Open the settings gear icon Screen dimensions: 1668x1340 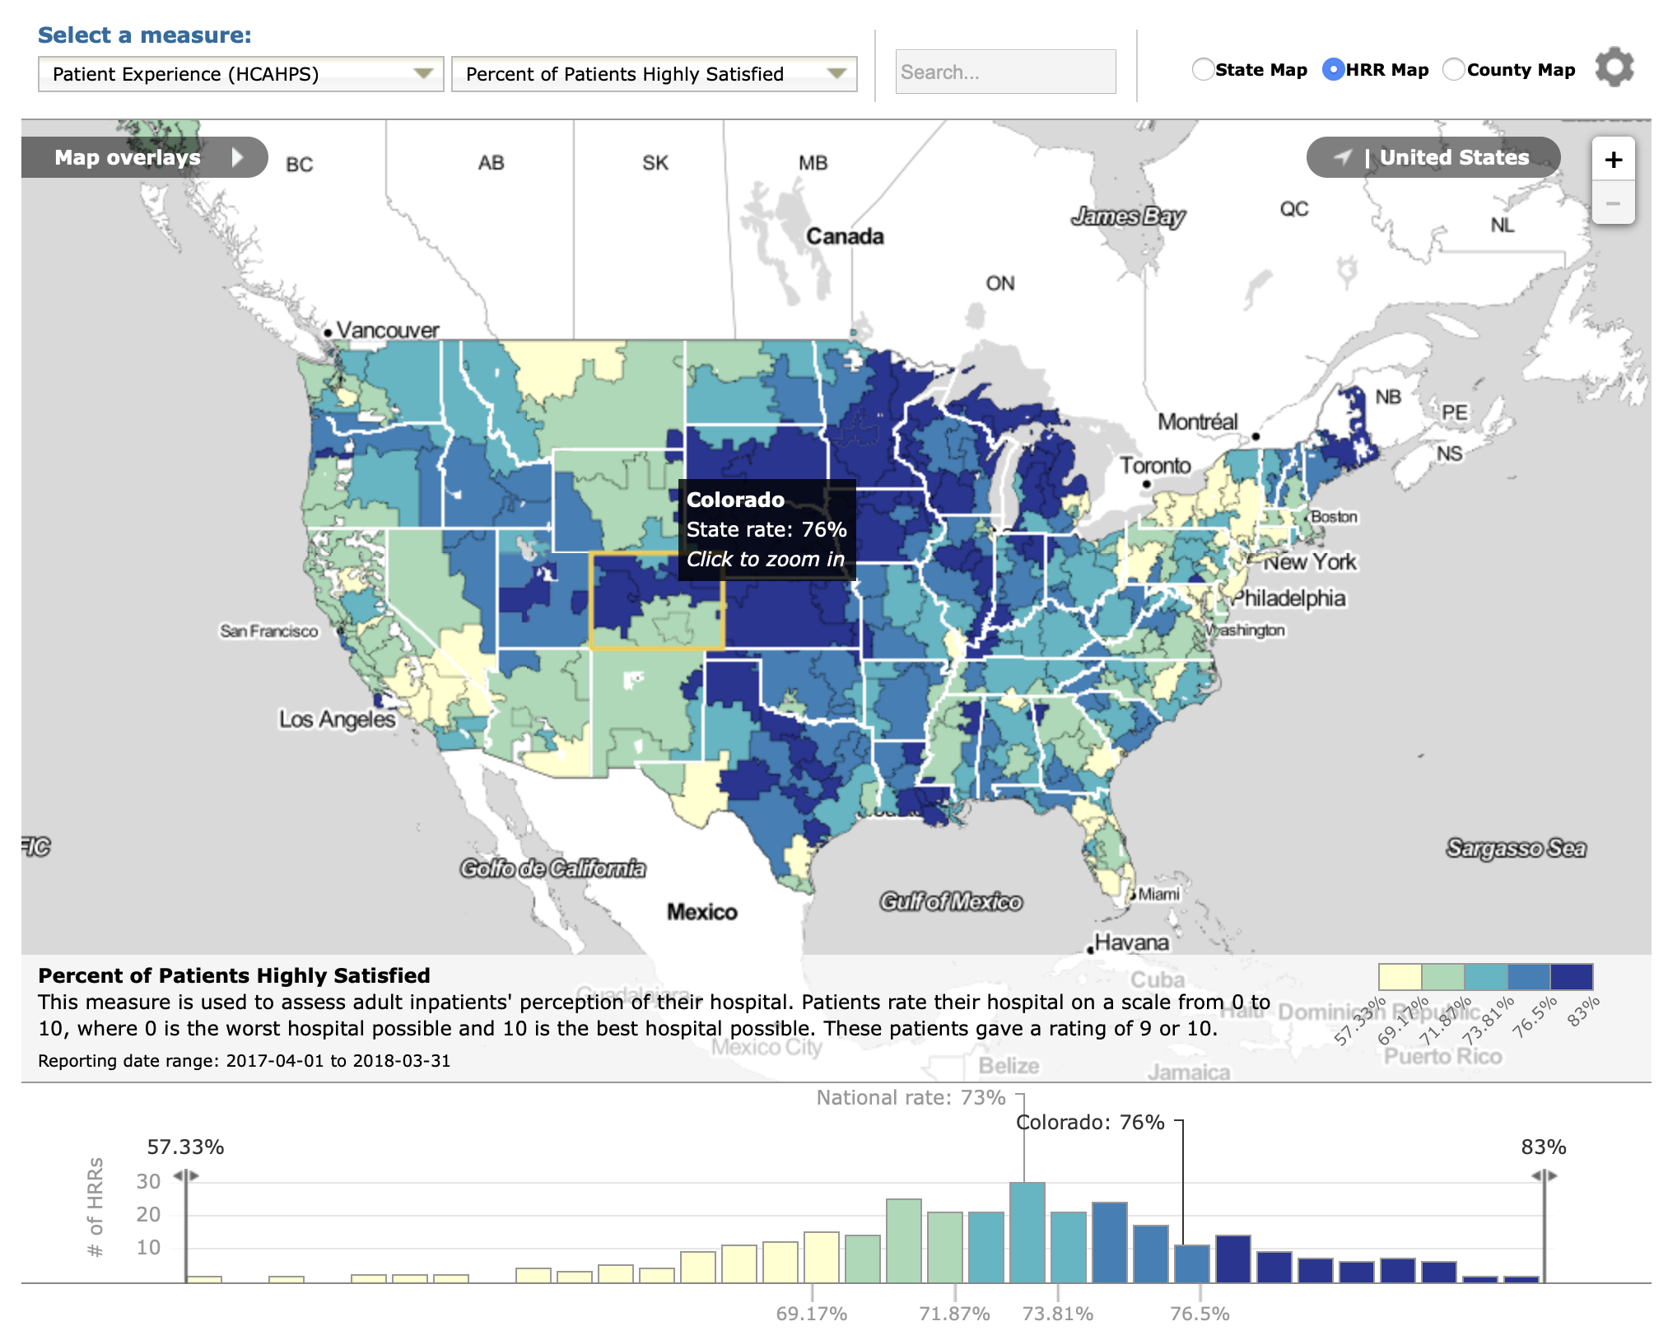tap(1614, 67)
